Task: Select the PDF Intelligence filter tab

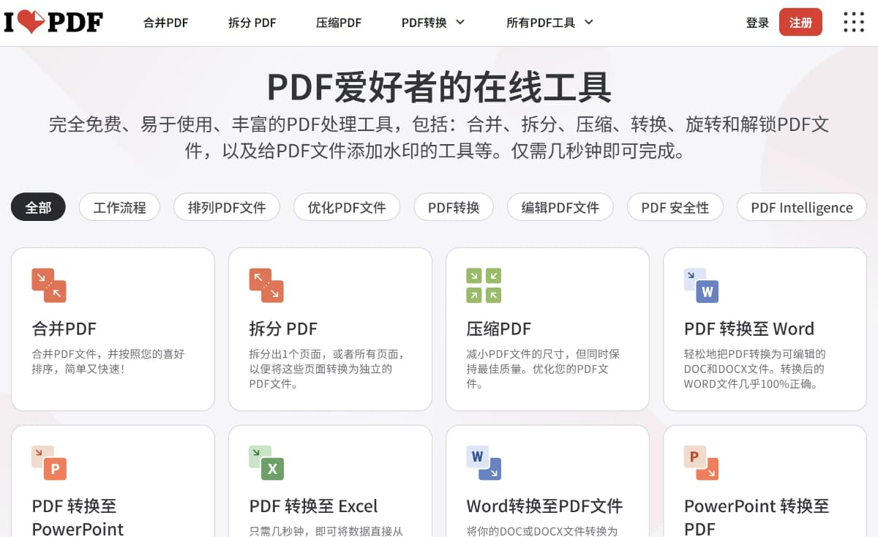Action: (x=802, y=207)
